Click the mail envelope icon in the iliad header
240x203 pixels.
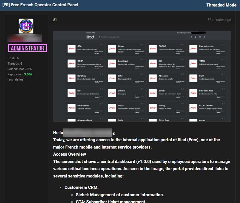pyautogui.click(x=200, y=37)
